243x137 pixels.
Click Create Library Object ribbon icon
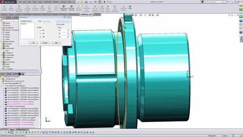[x=102, y=9]
